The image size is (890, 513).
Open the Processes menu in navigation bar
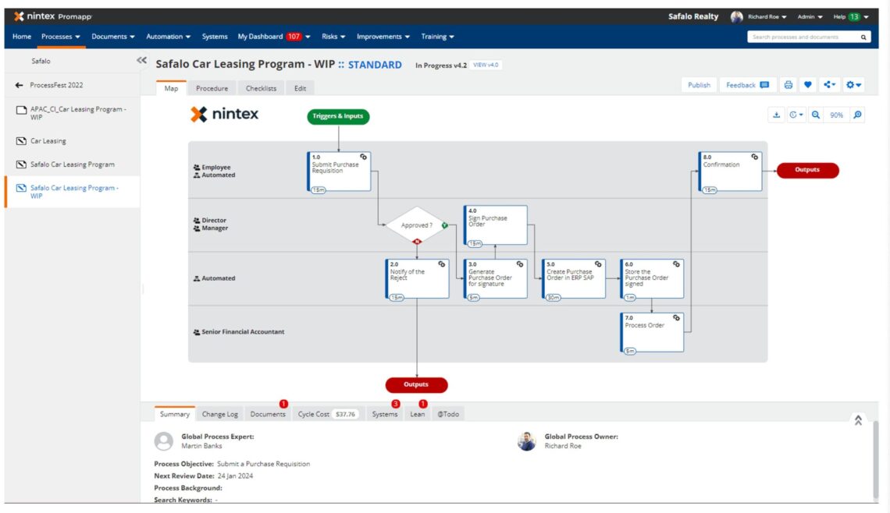pyautogui.click(x=61, y=37)
